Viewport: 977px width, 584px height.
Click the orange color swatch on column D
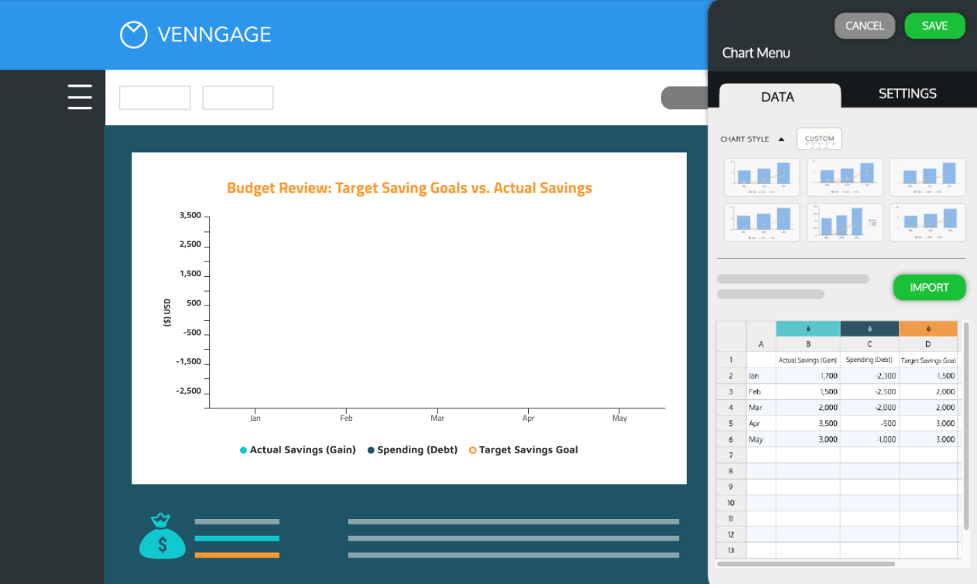[929, 327]
